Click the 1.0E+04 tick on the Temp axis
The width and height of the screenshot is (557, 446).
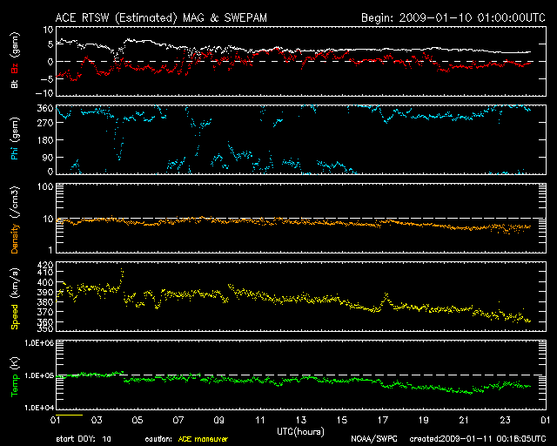click(39, 408)
